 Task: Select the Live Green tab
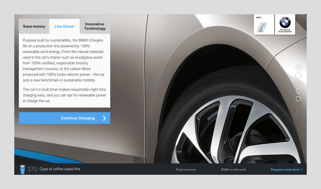[64, 26]
